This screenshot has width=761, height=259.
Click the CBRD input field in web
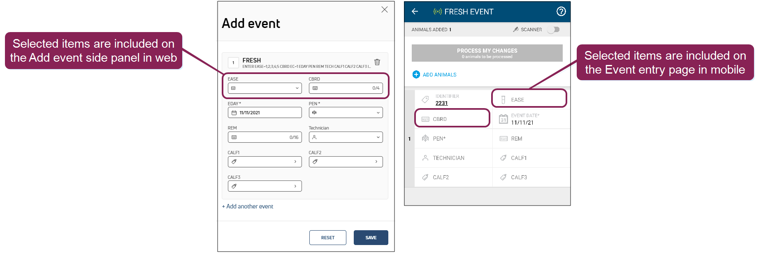[346, 88]
